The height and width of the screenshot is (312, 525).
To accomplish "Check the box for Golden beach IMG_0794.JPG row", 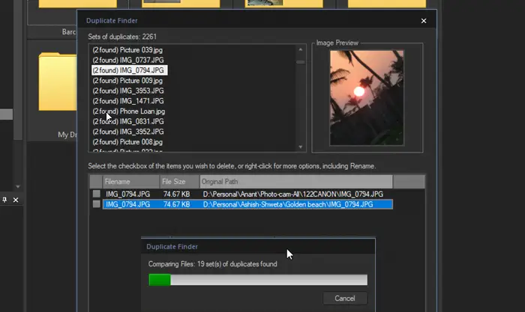I will tap(97, 204).
